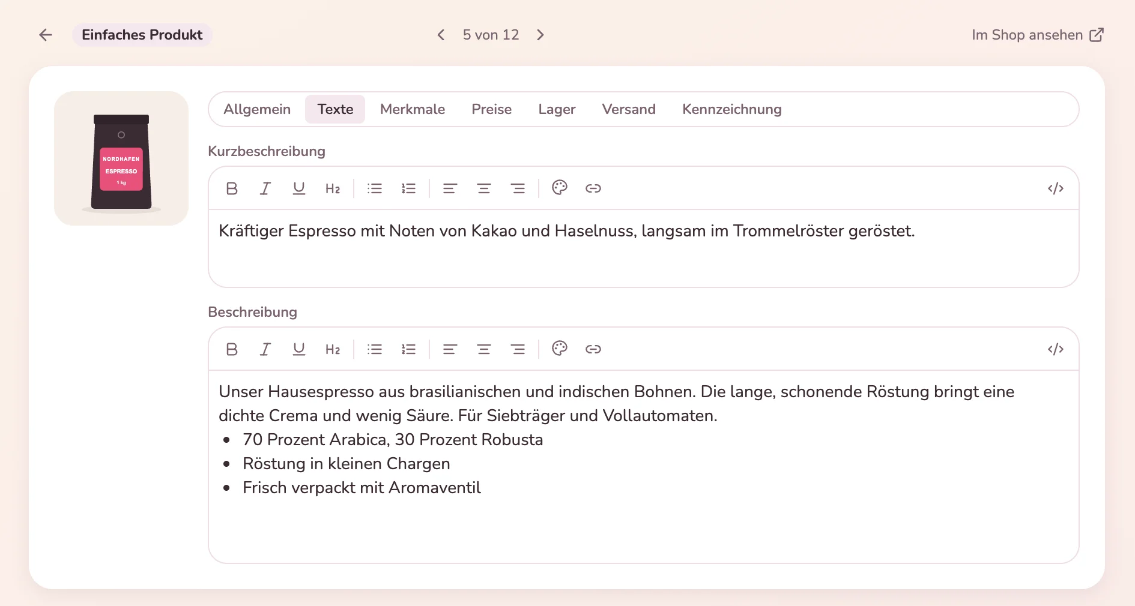This screenshot has width=1135, height=606.
Task: Open color palette in Beschreibung toolbar
Action: [560, 349]
